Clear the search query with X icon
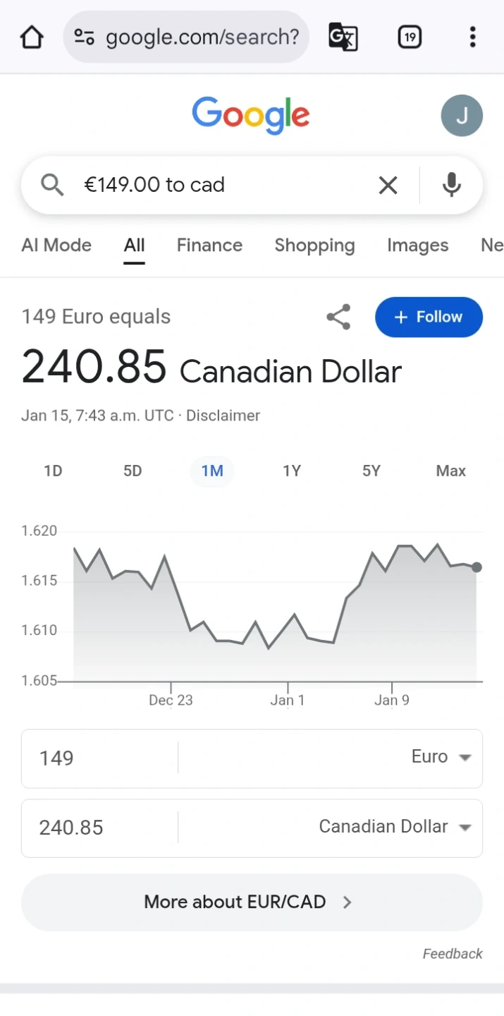This screenshot has width=504, height=1016. pyautogui.click(x=388, y=186)
